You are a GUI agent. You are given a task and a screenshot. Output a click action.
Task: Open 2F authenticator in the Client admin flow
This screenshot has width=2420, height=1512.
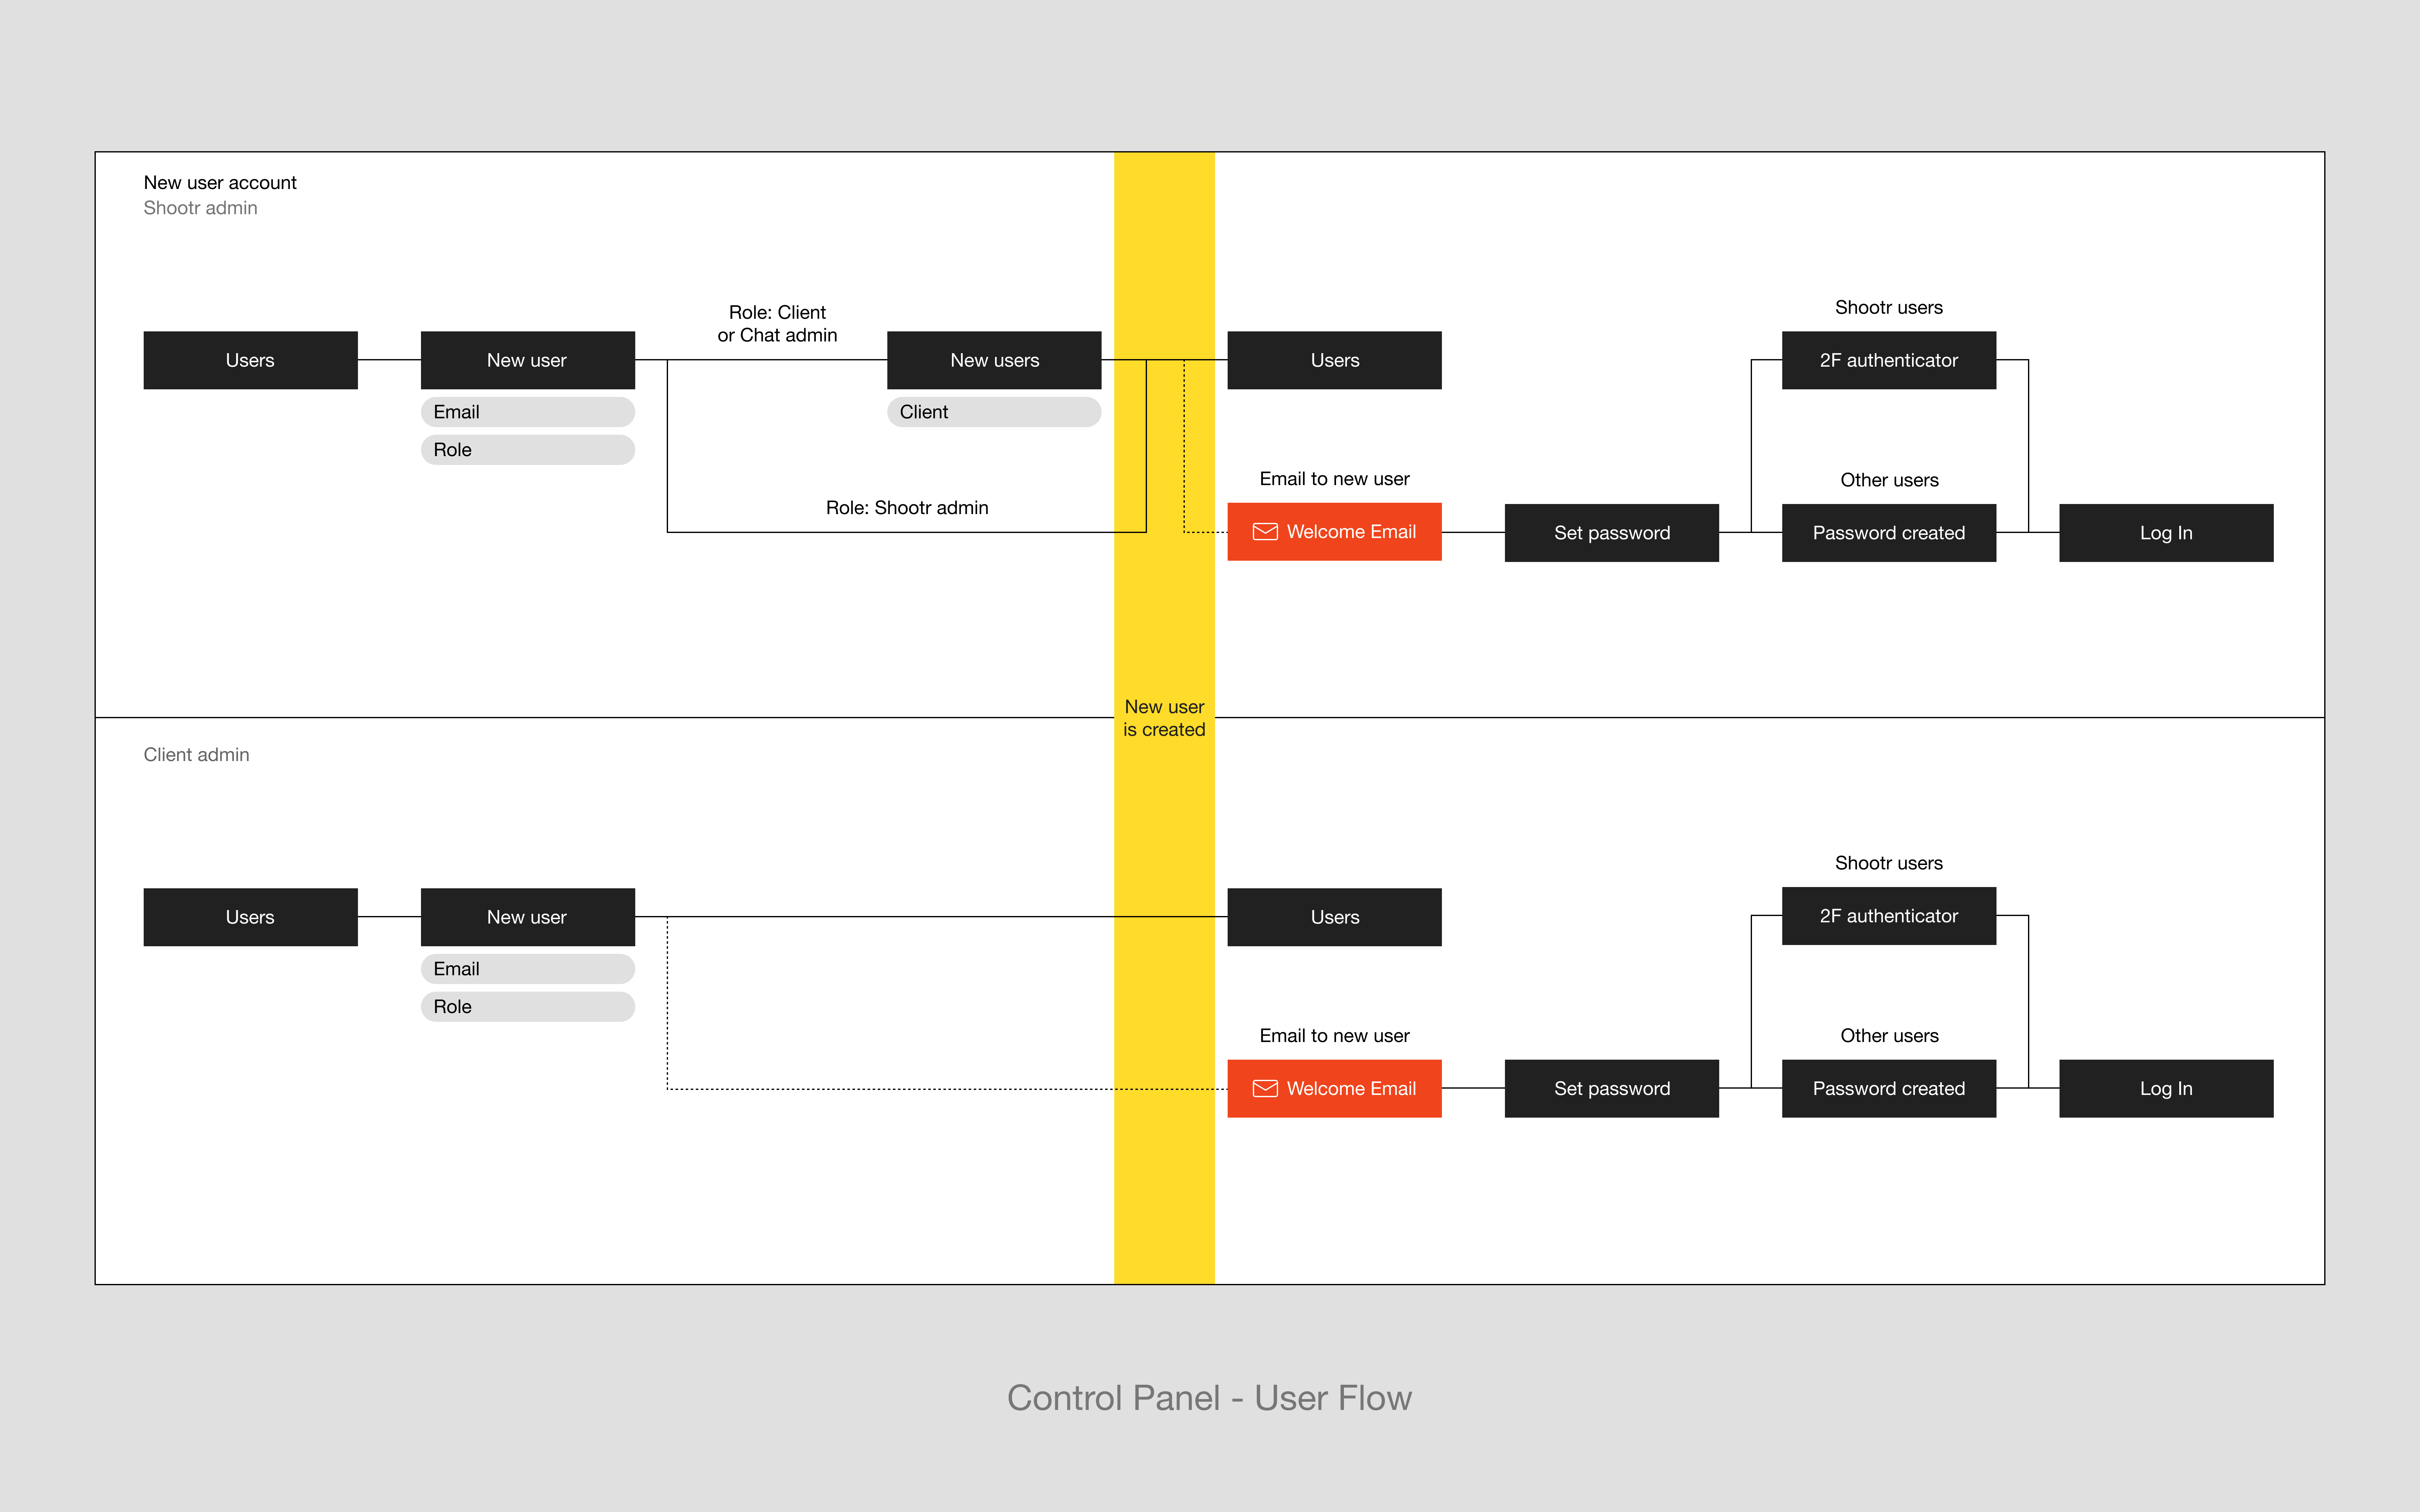point(1888,916)
